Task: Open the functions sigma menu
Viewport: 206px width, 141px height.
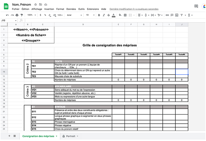Action: click(190, 15)
